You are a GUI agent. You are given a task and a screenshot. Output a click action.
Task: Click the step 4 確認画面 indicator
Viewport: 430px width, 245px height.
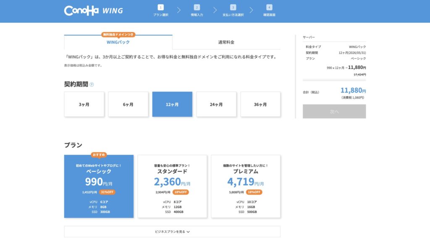pyautogui.click(x=269, y=10)
